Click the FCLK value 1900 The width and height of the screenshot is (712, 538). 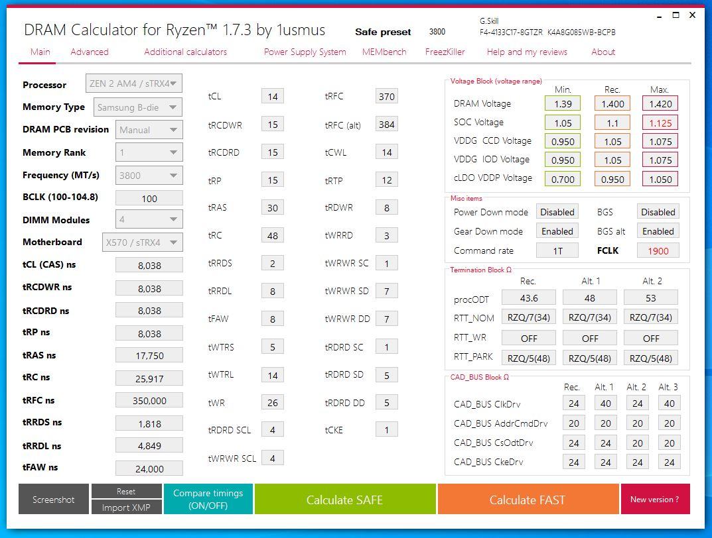coord(658,250)
